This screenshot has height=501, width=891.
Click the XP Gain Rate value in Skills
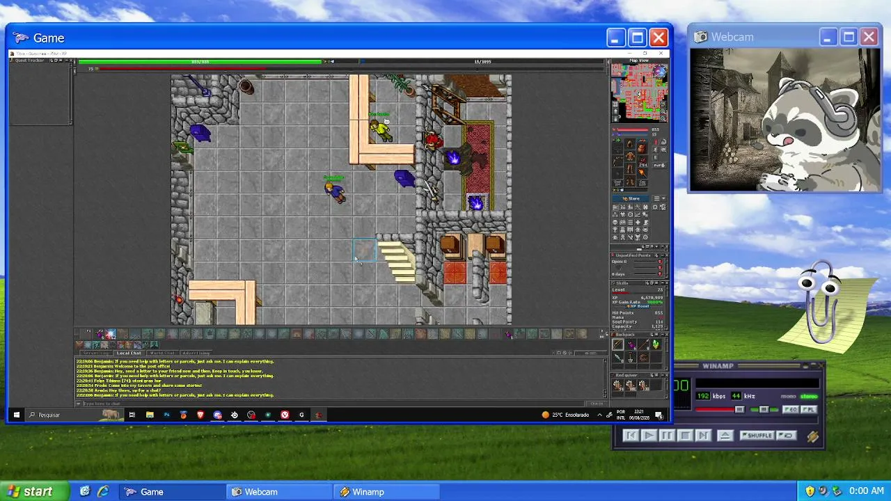point(654,302)
